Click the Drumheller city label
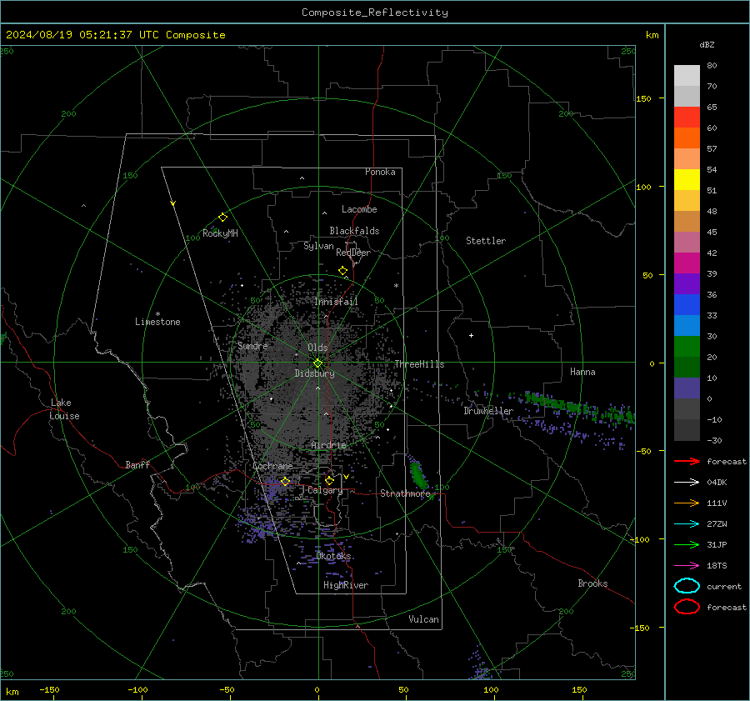Image resolution: width=750 pixels, height=701 pixels. pos(488,411)
